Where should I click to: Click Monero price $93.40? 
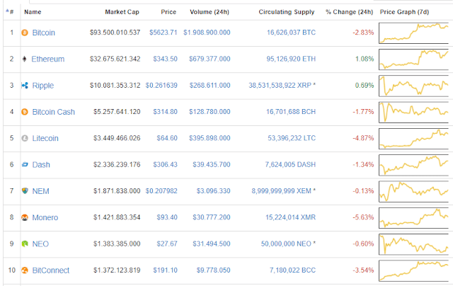click(x=167, y=217)
